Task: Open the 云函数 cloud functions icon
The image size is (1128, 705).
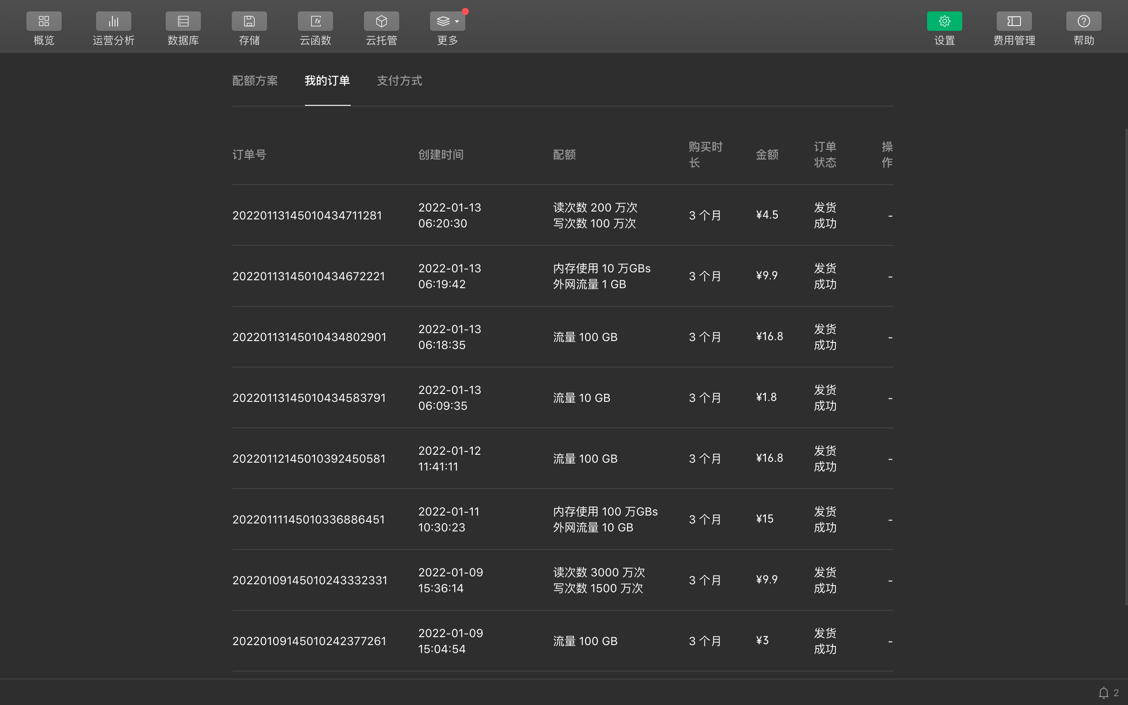Action: coord(315,22)
